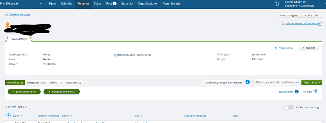
Task: Click the orange person avatar icon
Action: (x=8, y=25)
